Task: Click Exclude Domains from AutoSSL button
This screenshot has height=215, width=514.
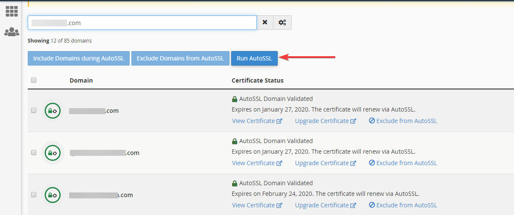Action: (x=180, y=58)
